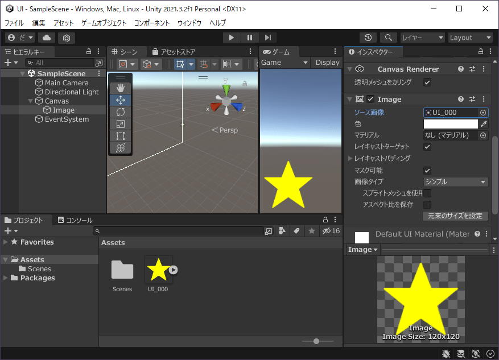Viewport: 499px width, 360px height.
Task: Open the cloud services button
Action: (47, 38)
